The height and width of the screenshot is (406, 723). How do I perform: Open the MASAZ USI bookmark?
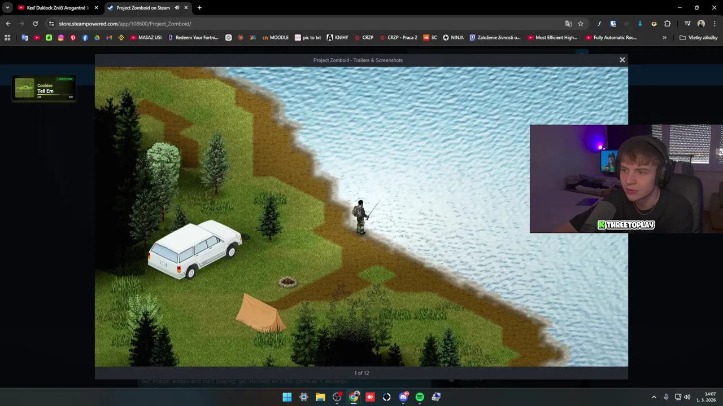click(146, 38)
